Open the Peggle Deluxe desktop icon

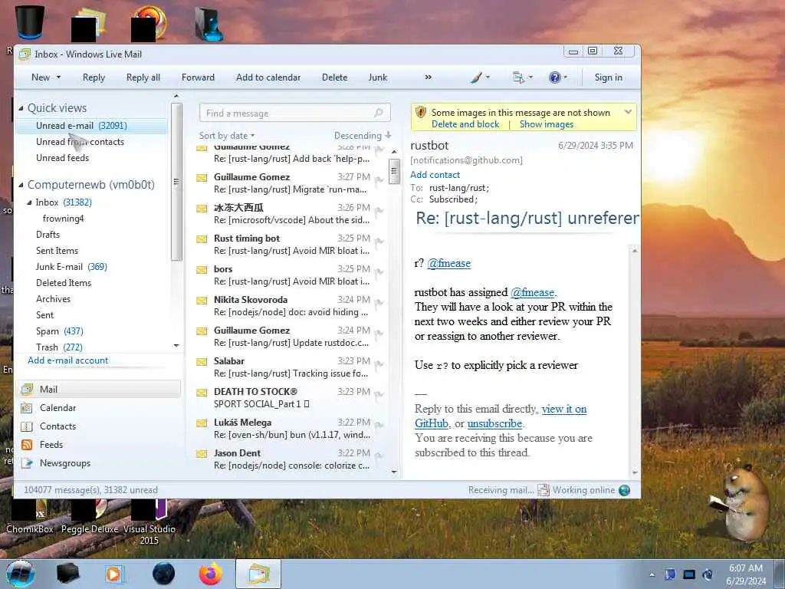click(x=90, y=516)
